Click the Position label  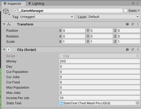tap(12, 31)
